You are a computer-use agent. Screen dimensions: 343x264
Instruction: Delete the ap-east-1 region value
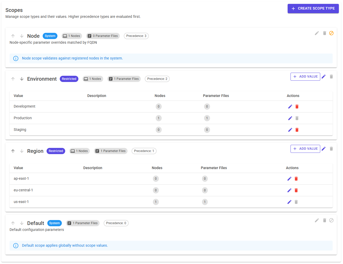click(x=296, y=178)
